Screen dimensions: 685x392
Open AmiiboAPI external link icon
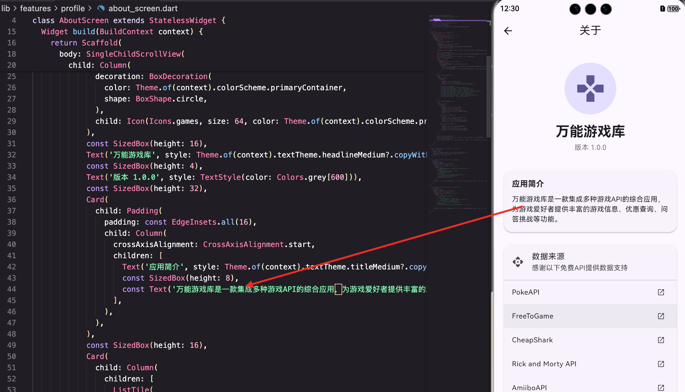coord(661,388)
